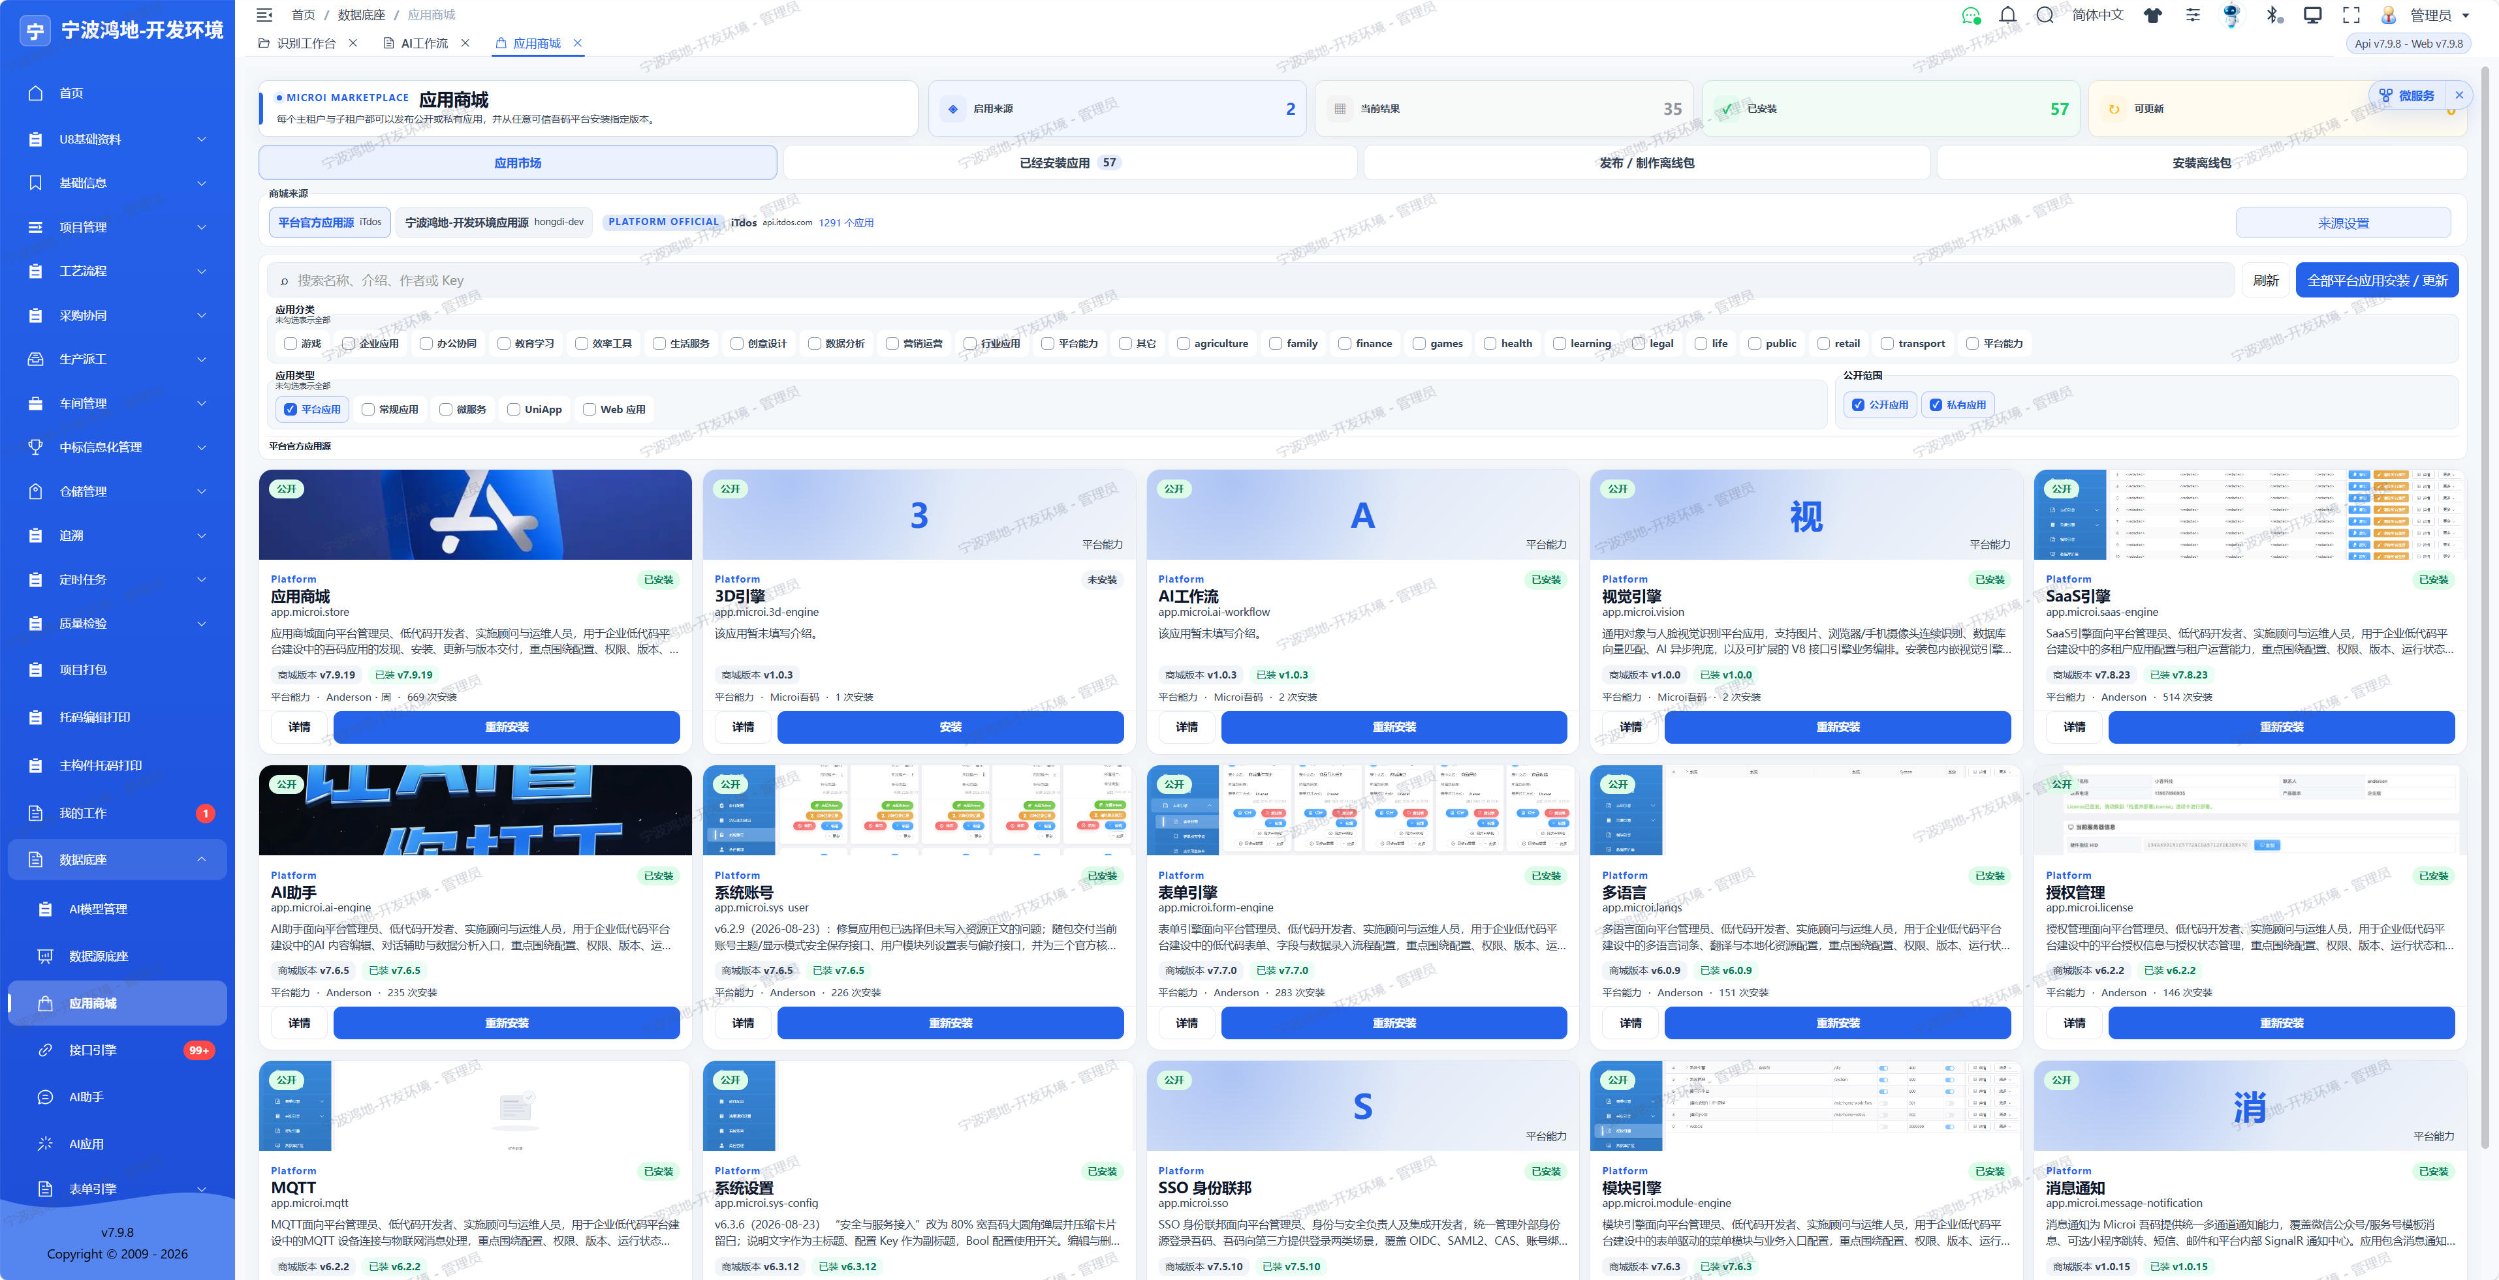Launch the AI robot assistant icon
Viewport: 2499px width, 1280px height.
point(2231,14)
